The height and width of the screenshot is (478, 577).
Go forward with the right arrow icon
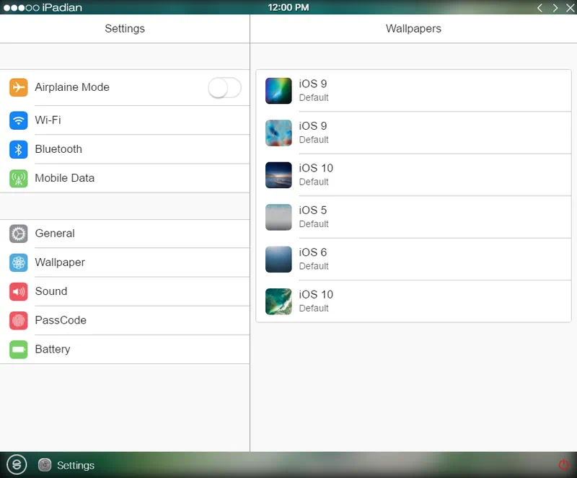[555, 8]
